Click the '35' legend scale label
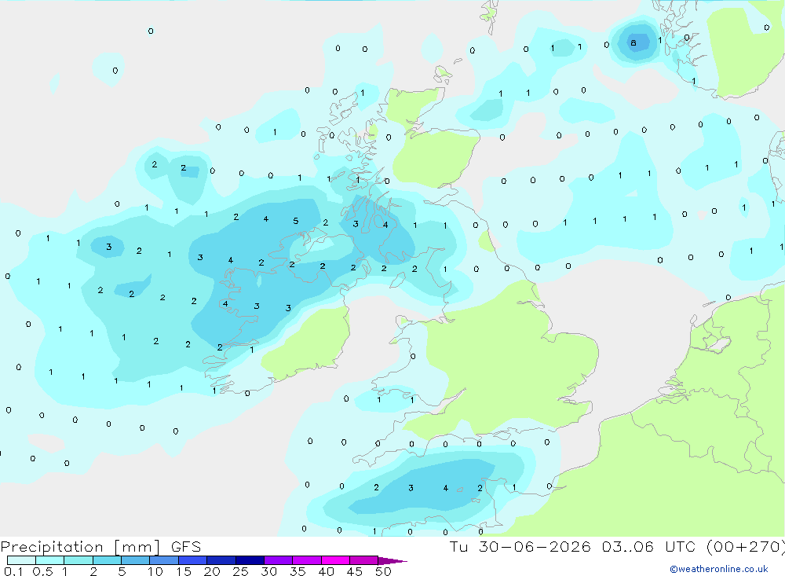The width and height of the screenshot is (785, 576). [x=298, y=571]
